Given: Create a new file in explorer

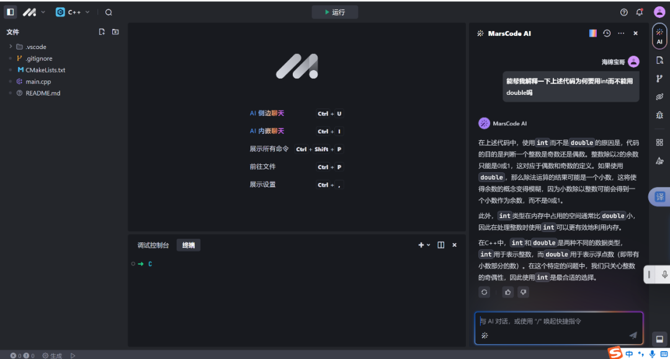Looking at the screenshot, I should (x=102, y=32).
